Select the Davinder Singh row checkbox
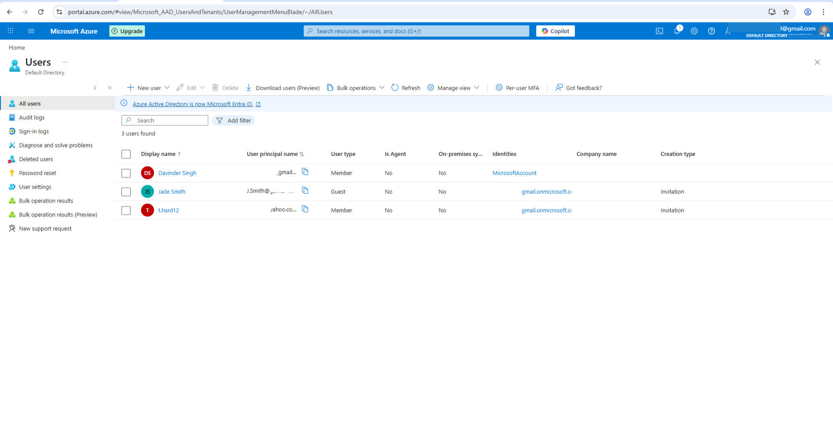 tap(126, 173)
